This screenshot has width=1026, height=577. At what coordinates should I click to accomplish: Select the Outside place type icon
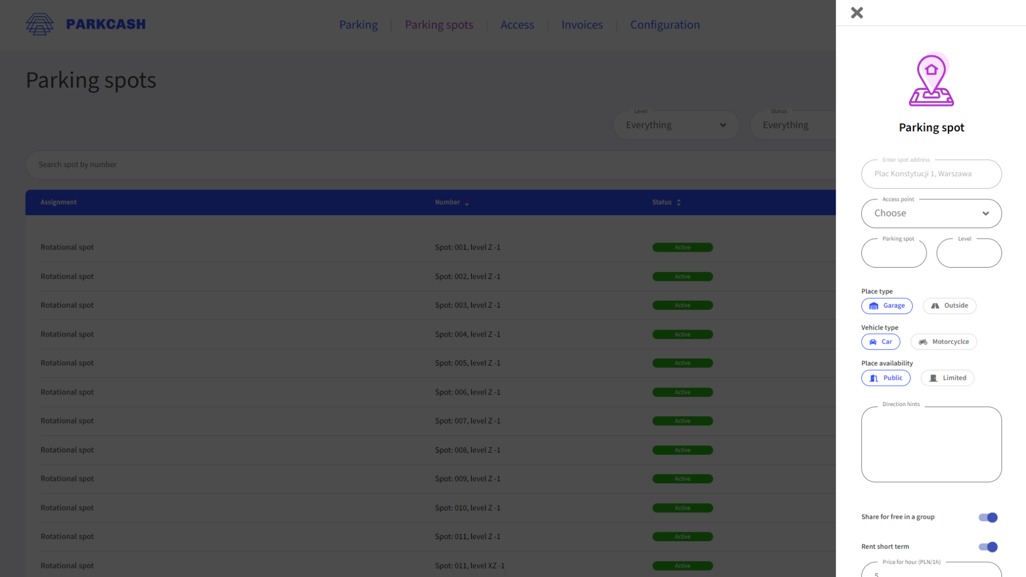935,306
